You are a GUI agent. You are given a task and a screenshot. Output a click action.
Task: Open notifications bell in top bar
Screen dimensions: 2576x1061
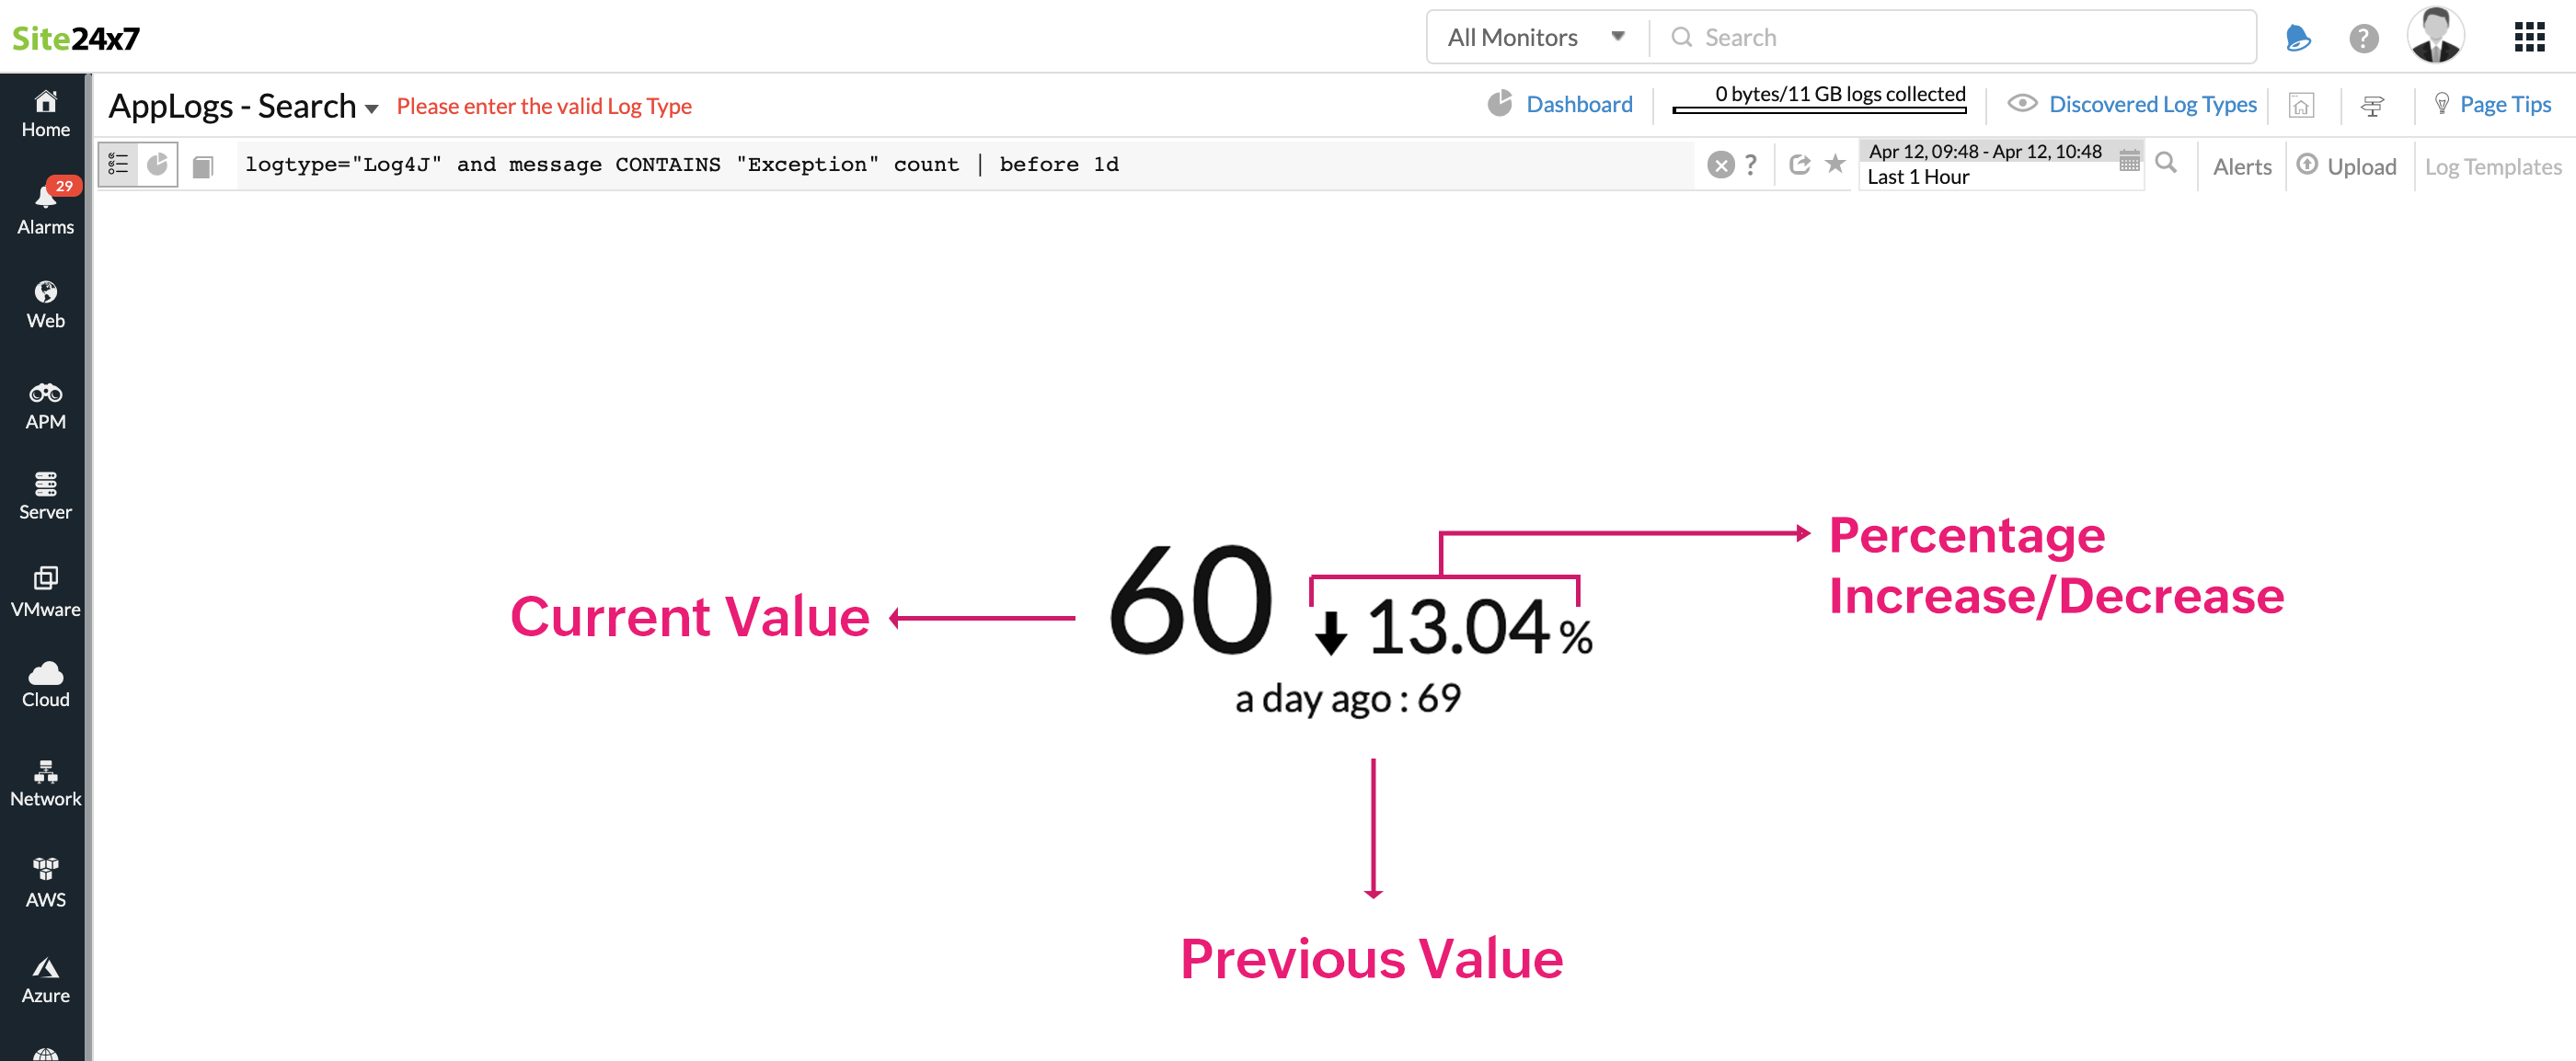tap(2297, 37)
